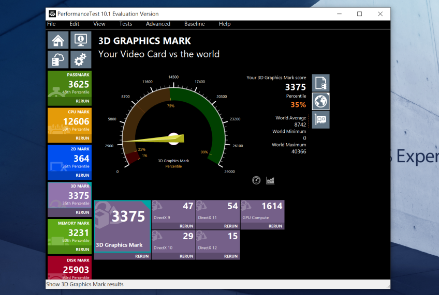This screenshot has height=295, width=439.
Task: Select the Memory Mark 3231 tile
Action: (x=69, y=232)
